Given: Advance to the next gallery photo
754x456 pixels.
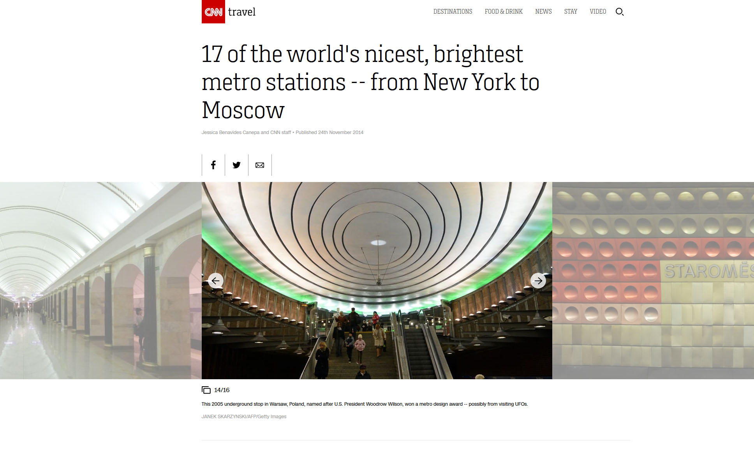Looking at the screenshot, I should click(x=538, y=281).
